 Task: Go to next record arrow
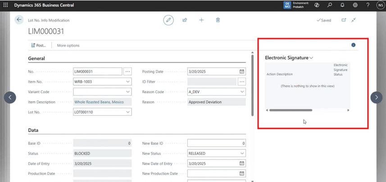pos(377,97)
